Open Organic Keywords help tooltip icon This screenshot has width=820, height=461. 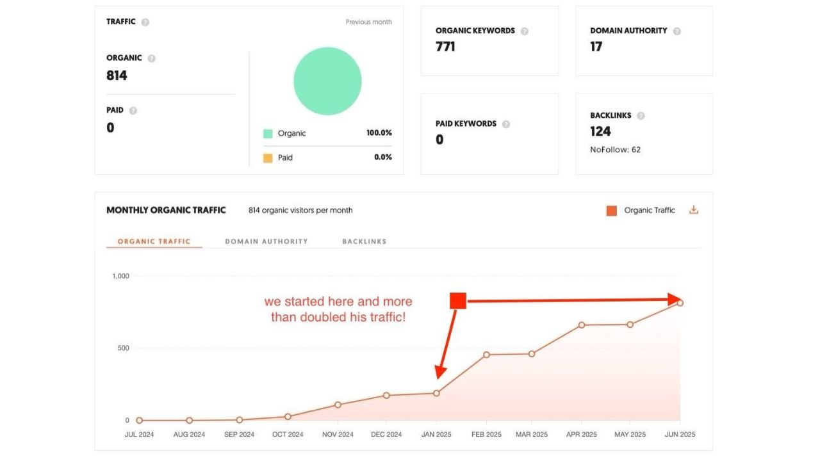(525, 31)
